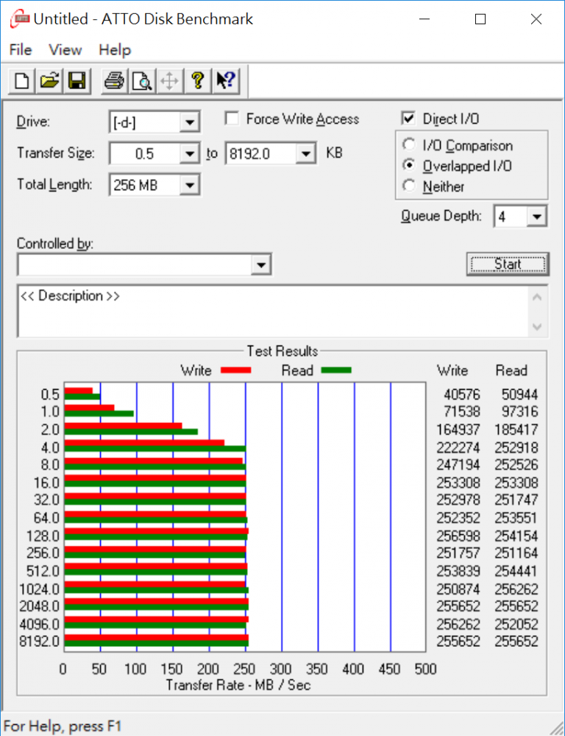
Task: Click read value 50944 for 0.5 KB
Action: coord(519,394)
